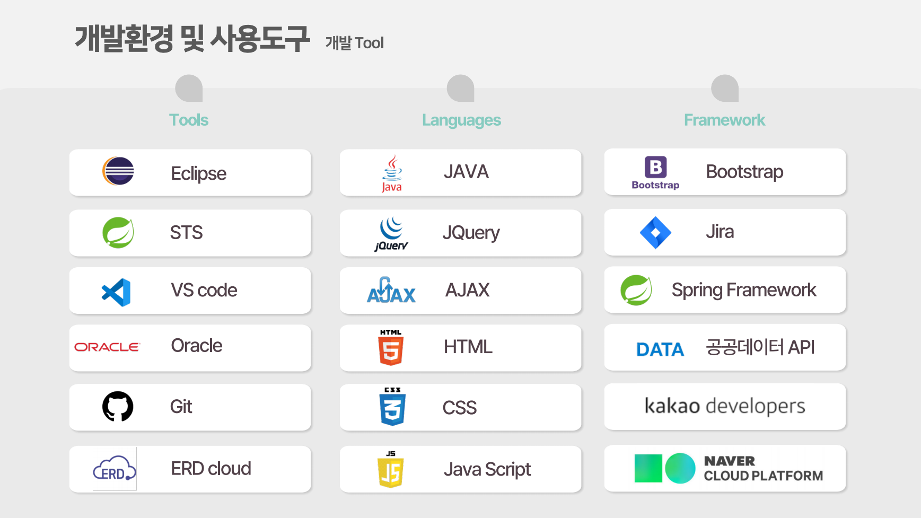Switch to the Languages section
This screenshot has width=921, height=518.
[x=461, y=120]
